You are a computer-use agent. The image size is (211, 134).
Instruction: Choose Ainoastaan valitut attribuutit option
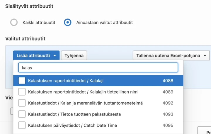[x=68, y=23]
